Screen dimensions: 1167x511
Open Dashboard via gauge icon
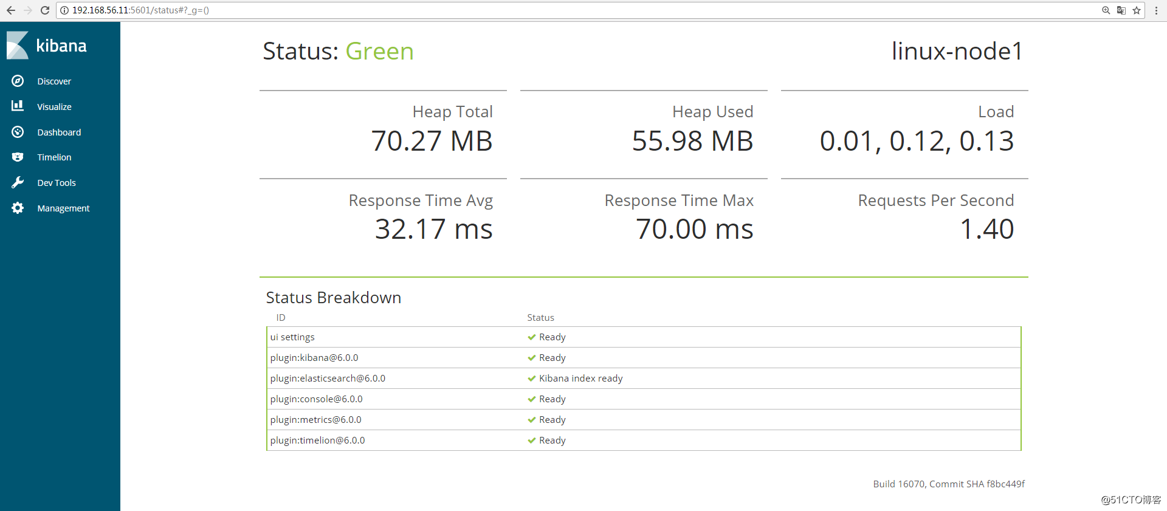18,132
